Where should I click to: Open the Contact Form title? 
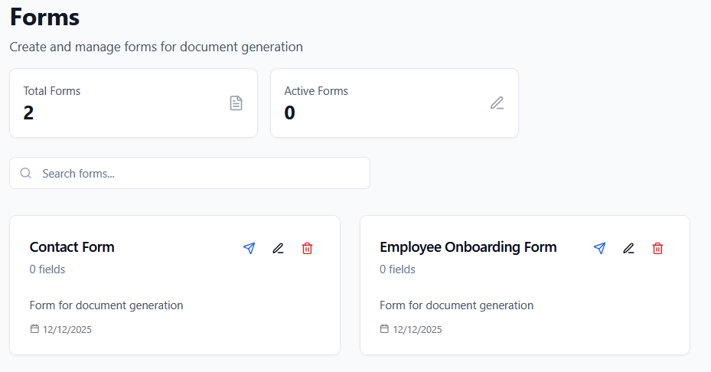(72, 247)
